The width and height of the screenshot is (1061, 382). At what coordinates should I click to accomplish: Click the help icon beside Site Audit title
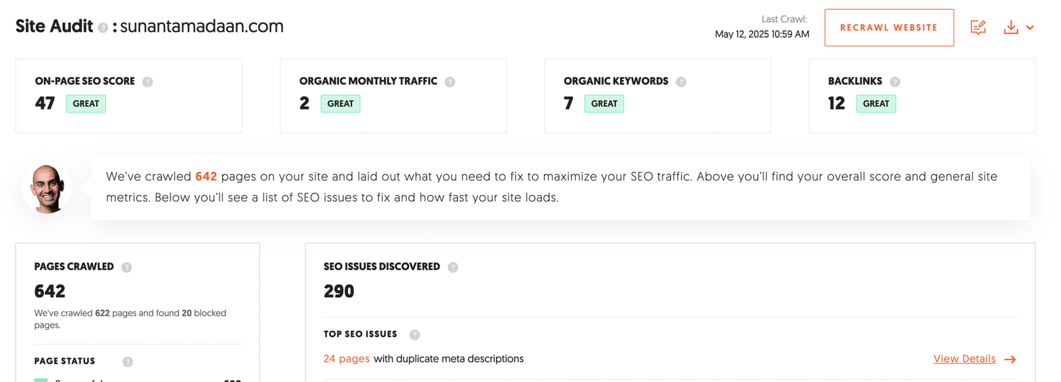(x=103, y=28)
